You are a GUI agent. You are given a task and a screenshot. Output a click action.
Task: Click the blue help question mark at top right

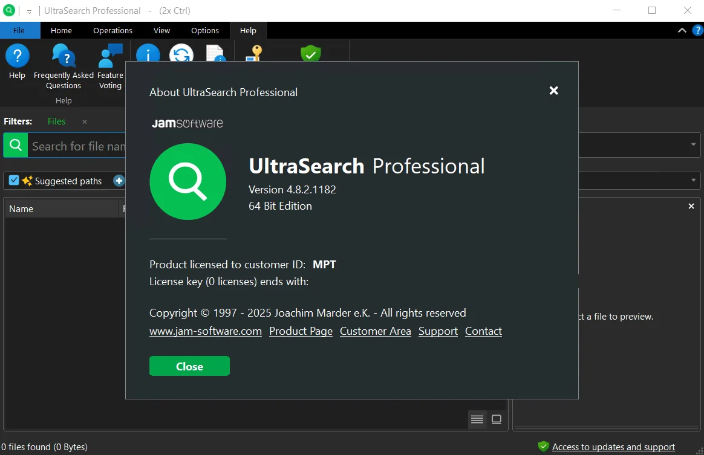[697, 30]
